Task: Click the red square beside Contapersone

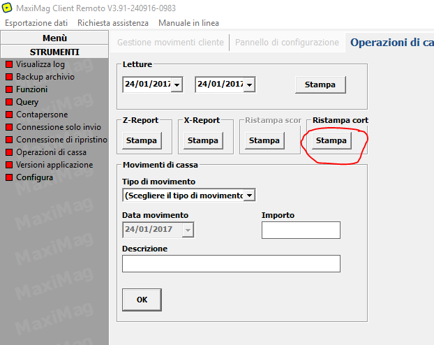Action: 9,115
